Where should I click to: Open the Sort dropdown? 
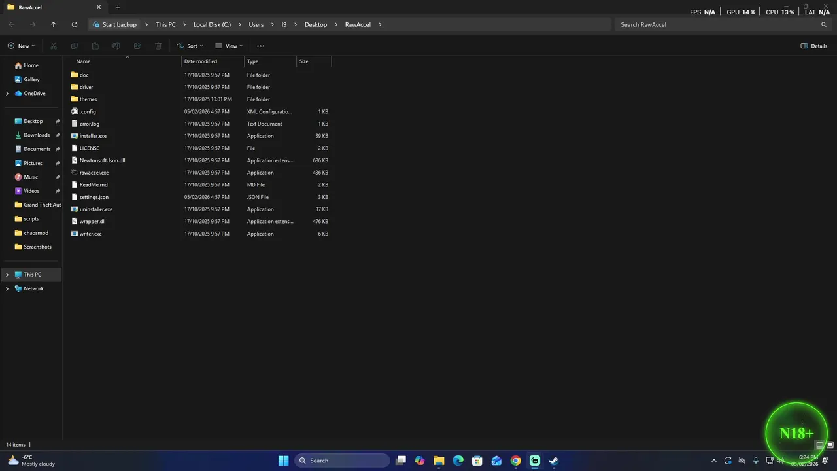click(190, 46)
